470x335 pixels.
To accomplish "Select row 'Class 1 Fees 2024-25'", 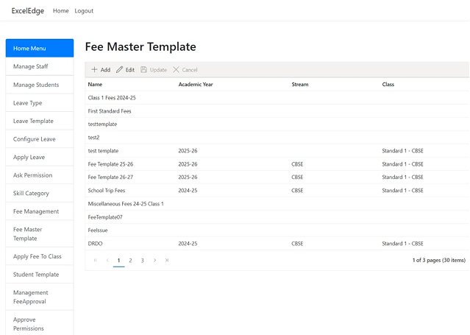I will point(277,98).
